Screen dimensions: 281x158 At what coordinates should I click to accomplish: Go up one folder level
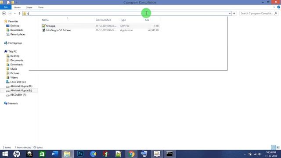coord(19,14)
